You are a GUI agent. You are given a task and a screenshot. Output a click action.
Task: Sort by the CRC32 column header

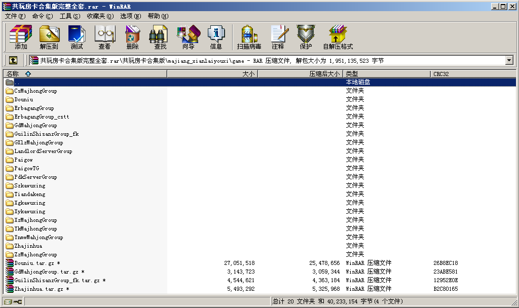(x=441, y=74)
